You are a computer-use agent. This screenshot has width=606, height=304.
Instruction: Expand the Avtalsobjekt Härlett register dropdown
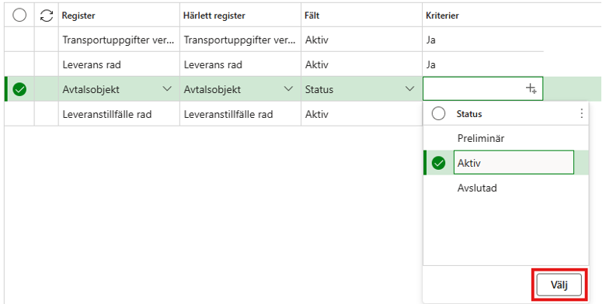[x=288, y=89]
